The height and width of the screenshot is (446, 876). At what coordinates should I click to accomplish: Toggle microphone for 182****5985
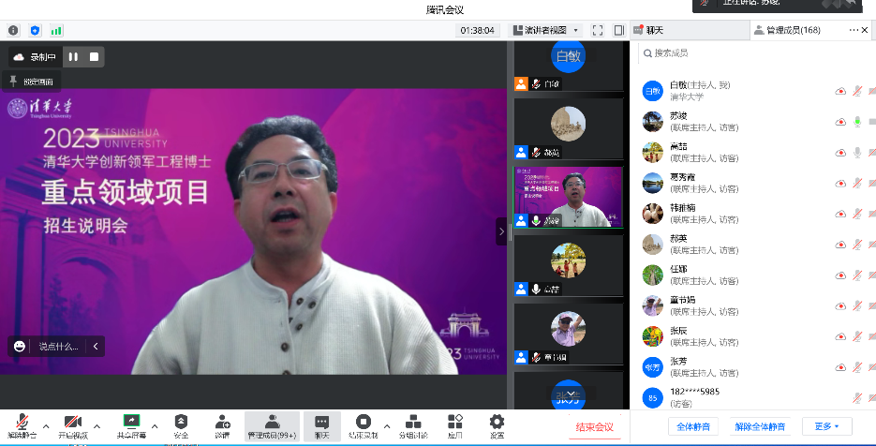point(857,397)
